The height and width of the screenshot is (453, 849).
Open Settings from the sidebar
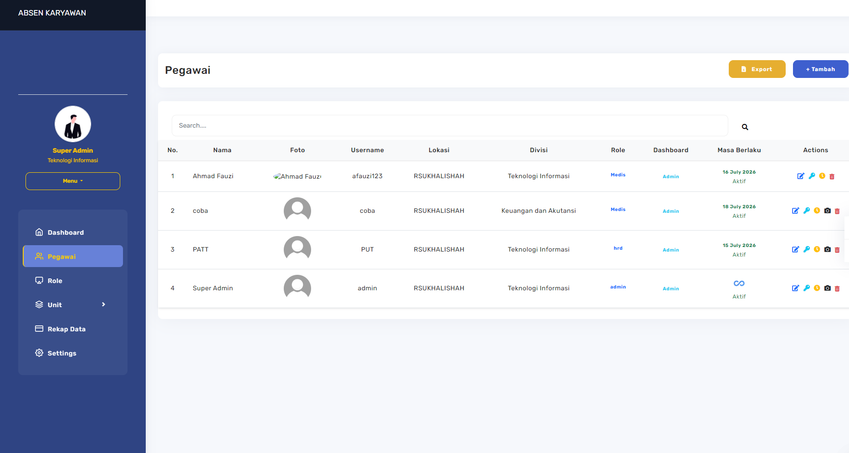tap(62, 353)
